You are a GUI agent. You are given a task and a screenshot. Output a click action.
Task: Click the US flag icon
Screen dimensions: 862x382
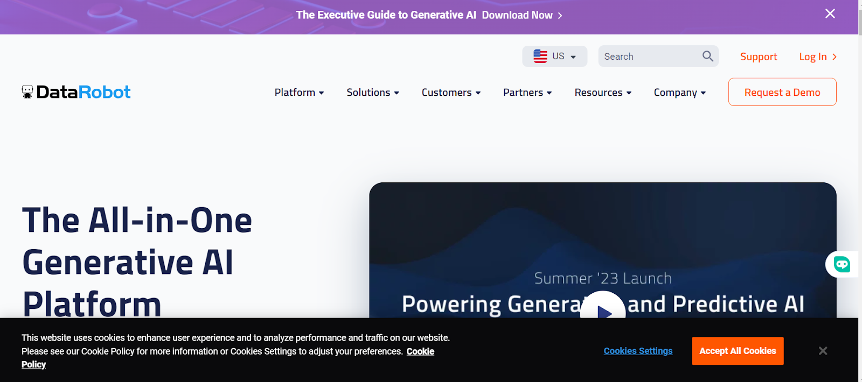(540, 56)
